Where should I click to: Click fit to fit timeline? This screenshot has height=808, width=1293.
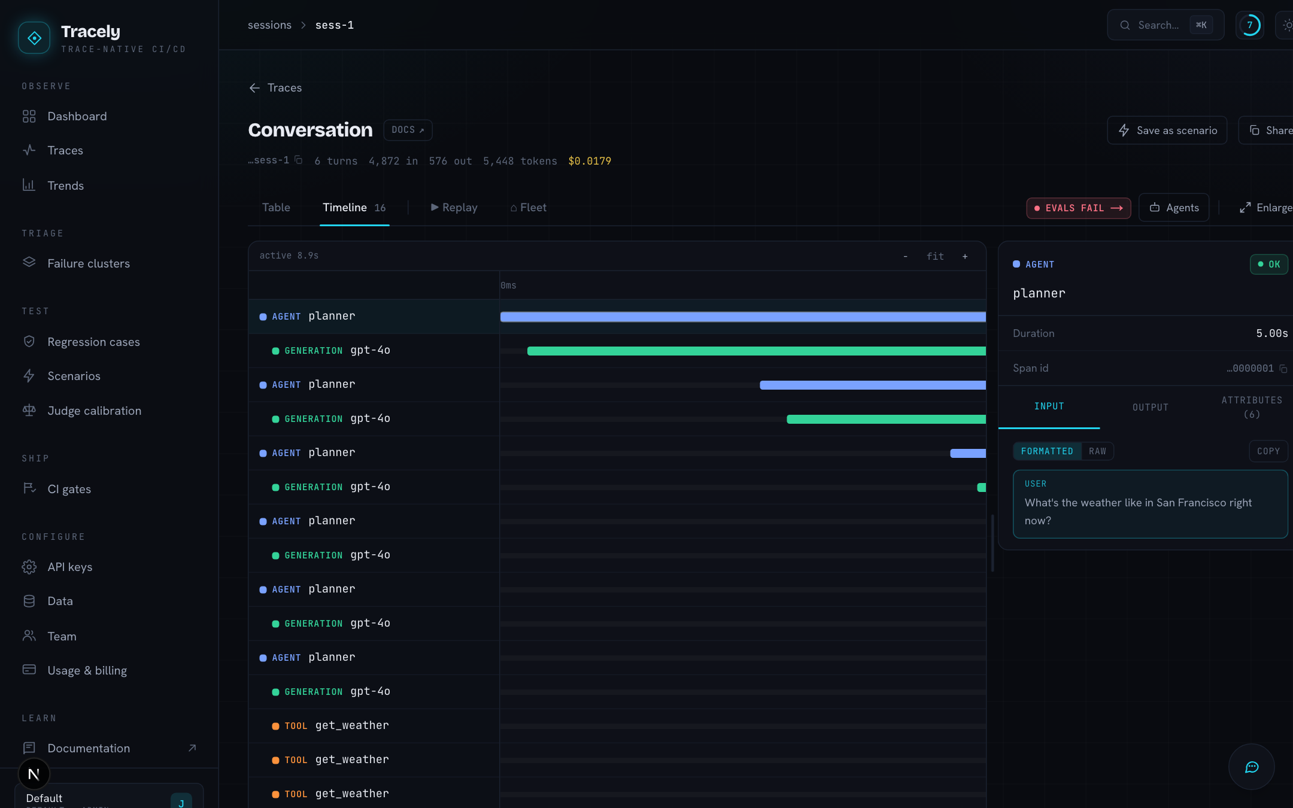[935, 256]
